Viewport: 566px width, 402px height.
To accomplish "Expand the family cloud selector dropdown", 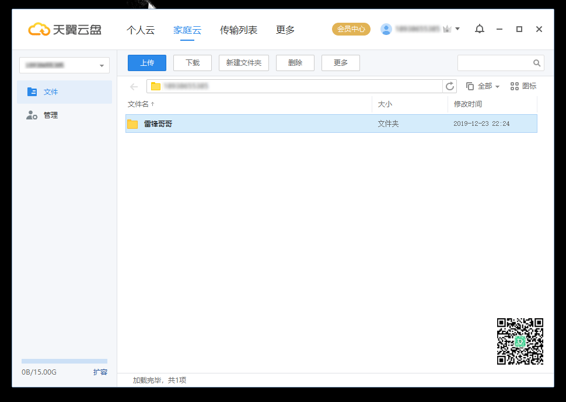I will pyautogui.click(x=65, y=65).
